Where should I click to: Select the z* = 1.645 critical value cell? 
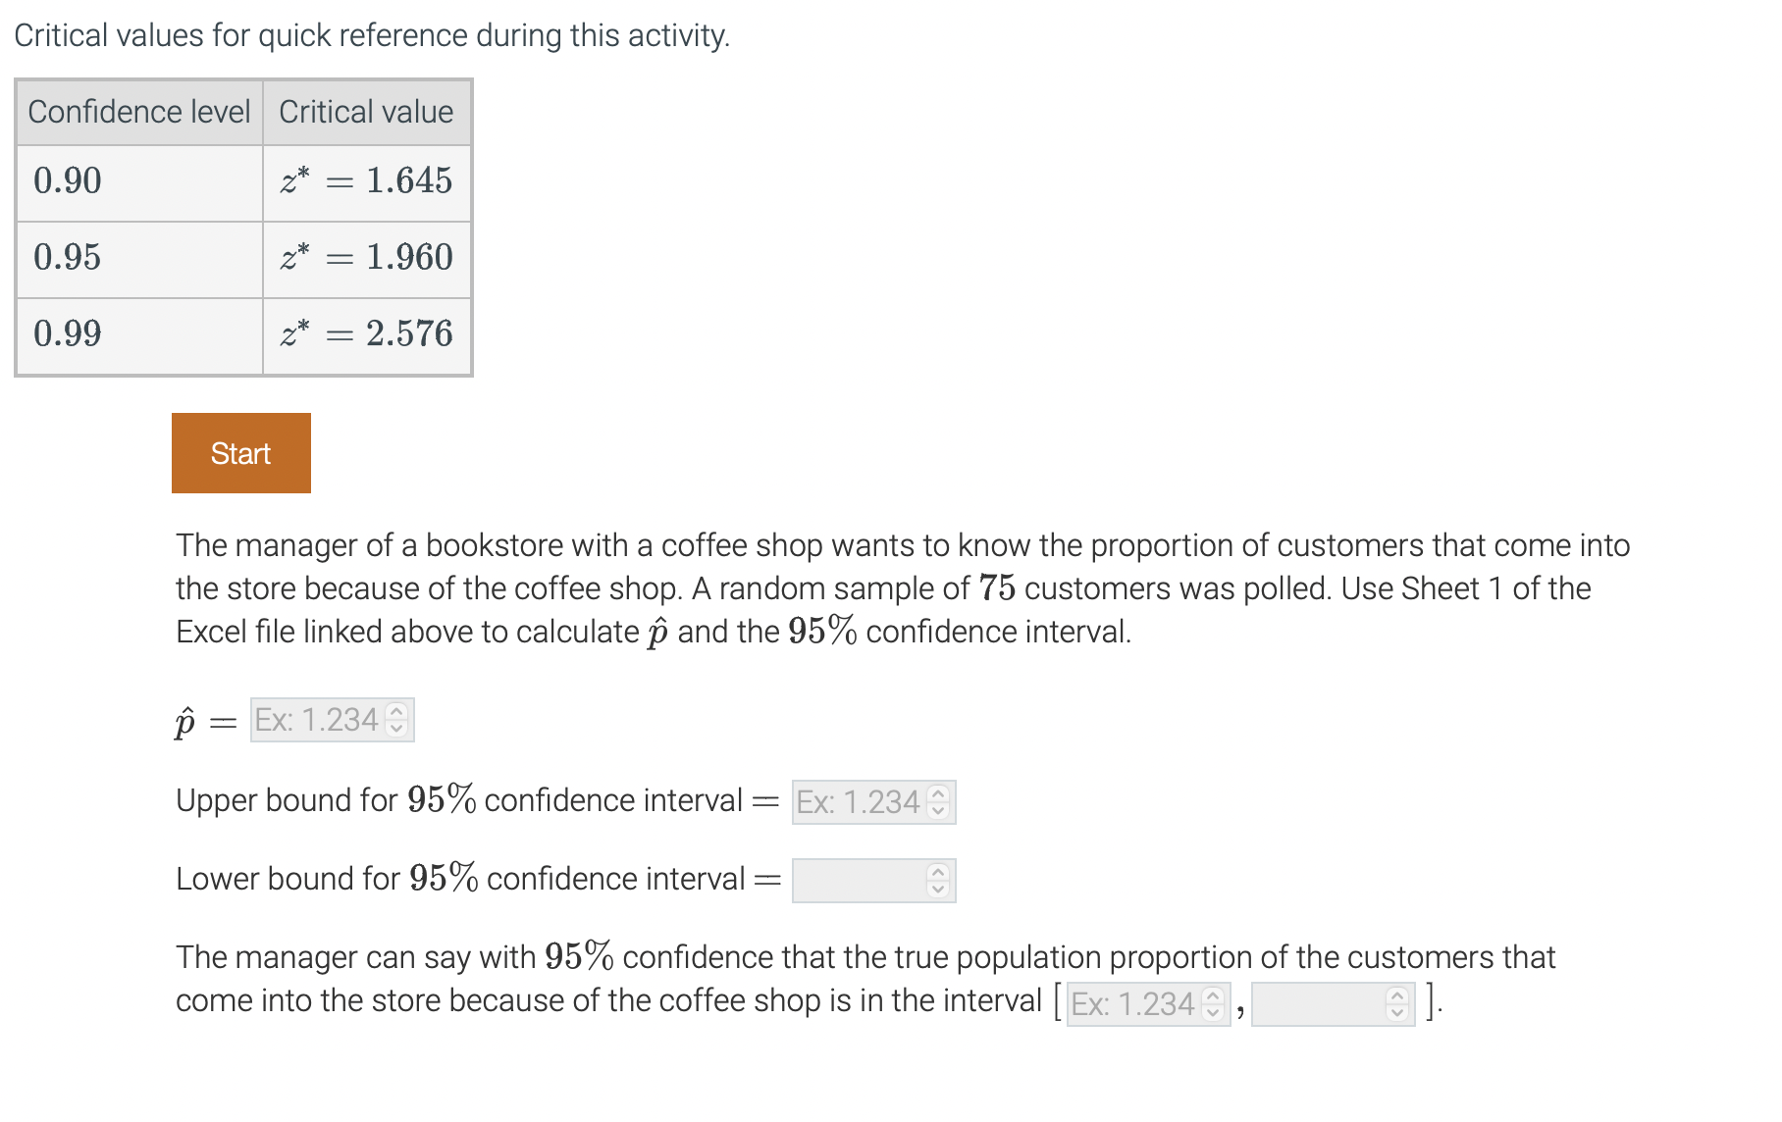(366, 181)
